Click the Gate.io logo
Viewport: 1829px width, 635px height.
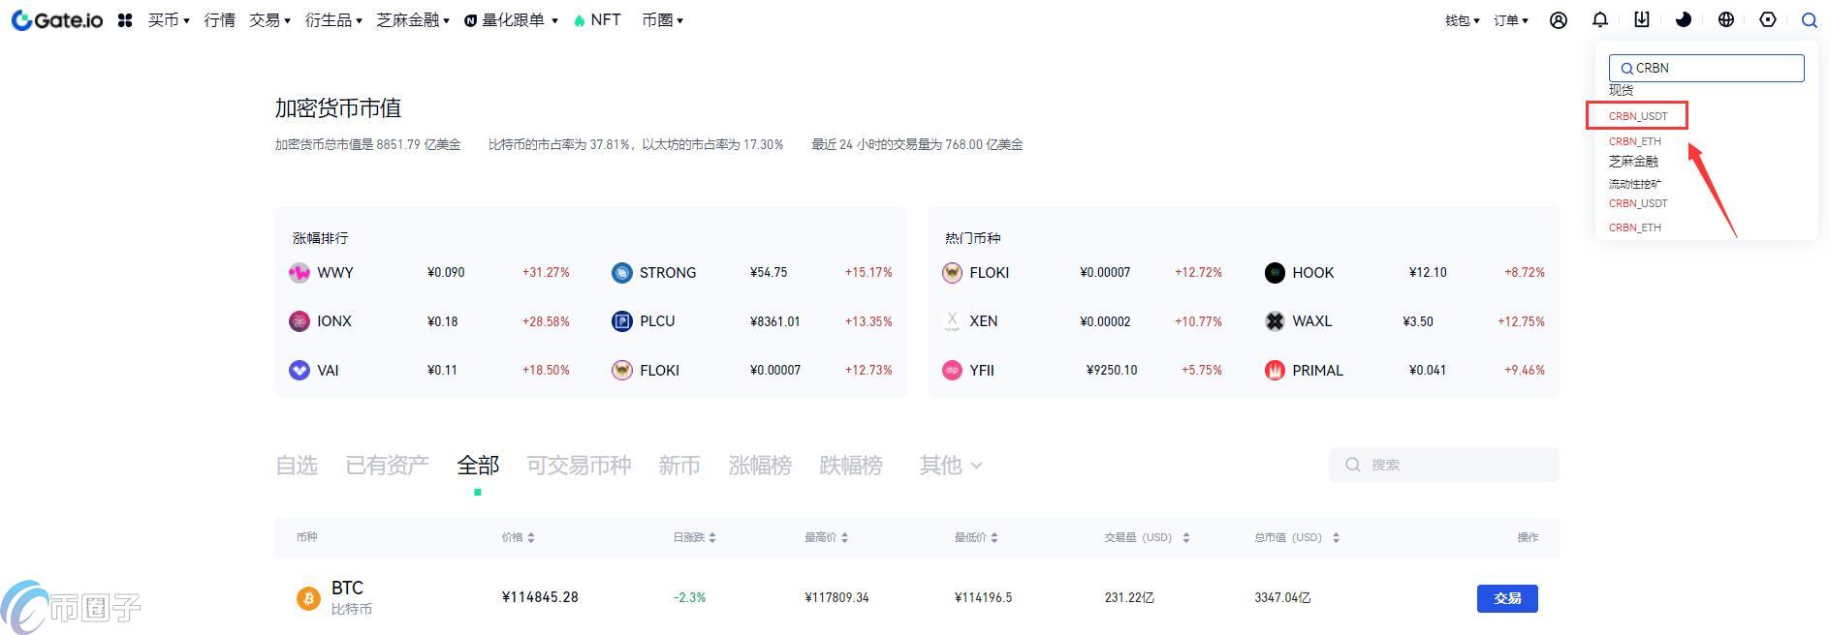tap(57, 20)
